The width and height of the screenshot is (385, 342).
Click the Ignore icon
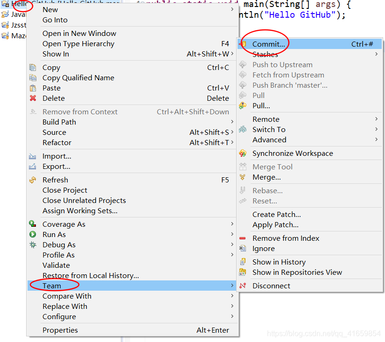(243, 249)
